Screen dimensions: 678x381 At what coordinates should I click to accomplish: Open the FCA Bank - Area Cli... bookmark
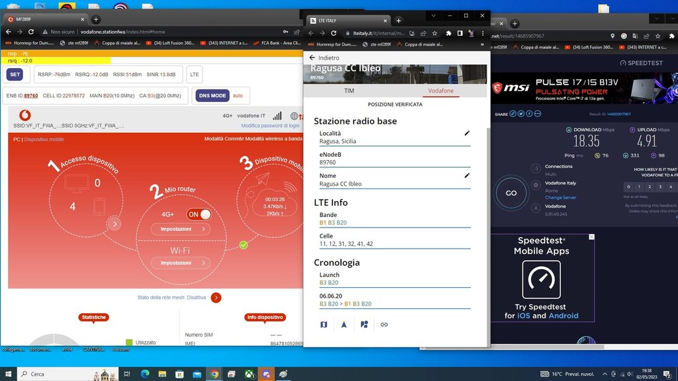277,43
